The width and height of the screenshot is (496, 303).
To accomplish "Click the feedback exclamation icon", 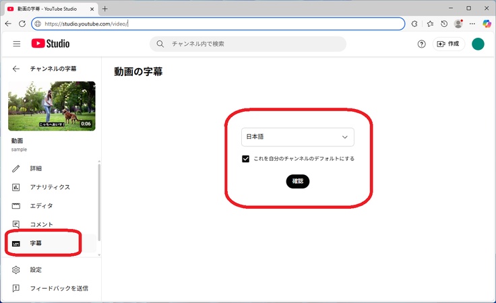I will [15, 288].
